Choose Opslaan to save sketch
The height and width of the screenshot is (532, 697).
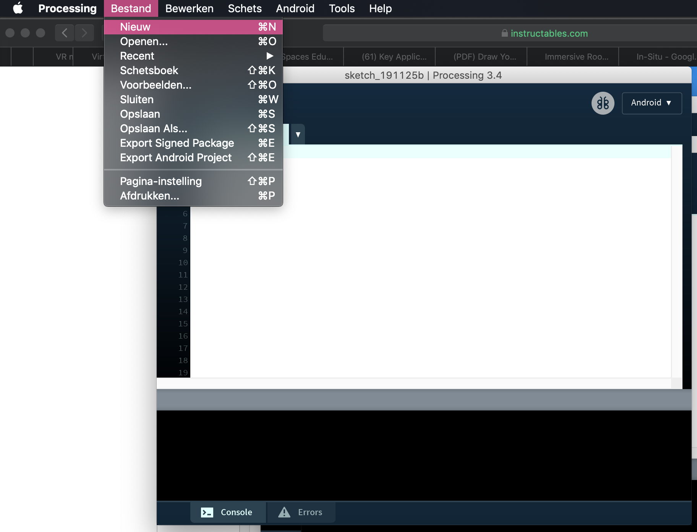pyautogui.click(x=193, y=114)
